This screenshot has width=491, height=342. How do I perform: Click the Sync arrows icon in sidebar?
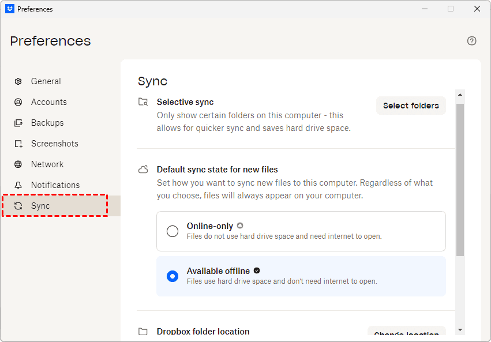[18, 206]
